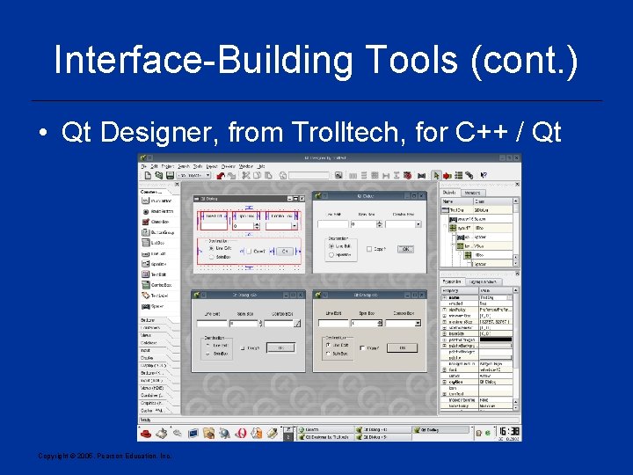Click the Lay Out in Grid icon
The height and width of the screenshot is (475, 633).
375,175
